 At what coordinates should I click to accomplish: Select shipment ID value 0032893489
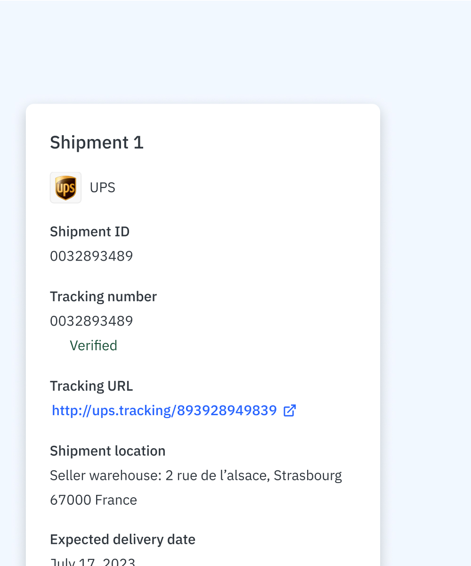click(91, 255)
